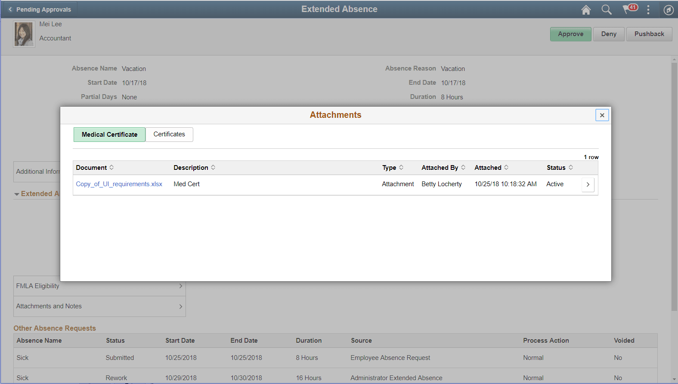Screen dimensions: 678x384
Task: Click the 'Submitted' status in Sick row
Action: 120,358
